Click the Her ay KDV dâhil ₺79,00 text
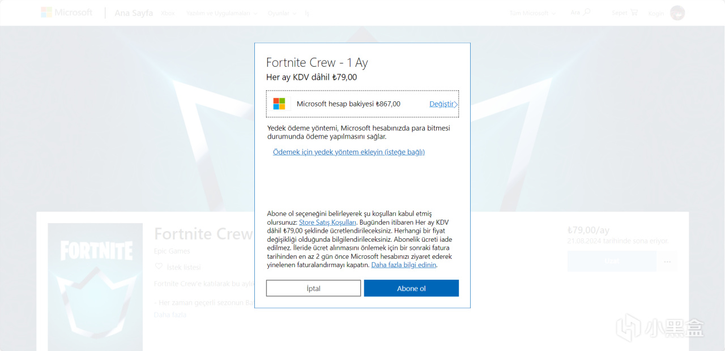Screen dimensions: 725x351 (312, 78)
